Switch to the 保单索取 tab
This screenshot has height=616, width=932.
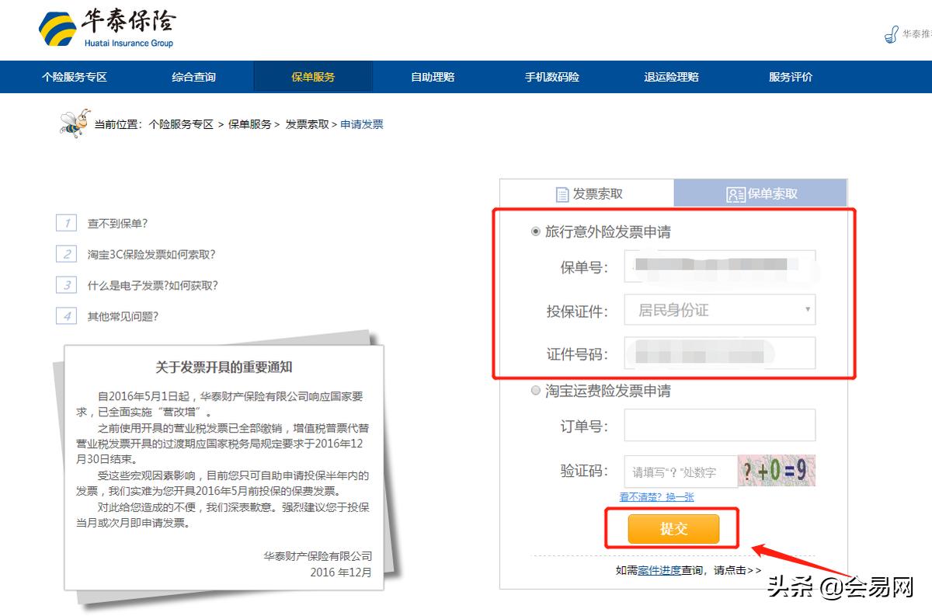(761, 193)
